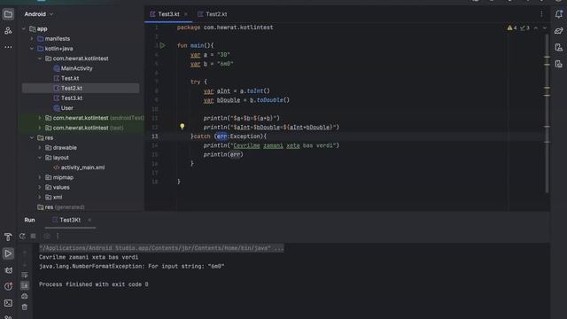Viewport: 567px width, 319px height.
Task: Stop the running process square icon
Action: point(34,237)
